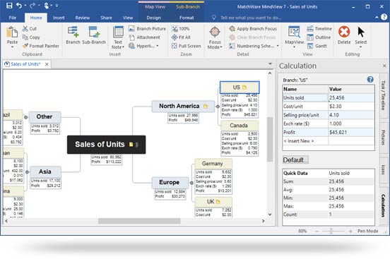
Task: Click Apply Branch Focus
Action: pyautogui.click(x=253, y=29)
